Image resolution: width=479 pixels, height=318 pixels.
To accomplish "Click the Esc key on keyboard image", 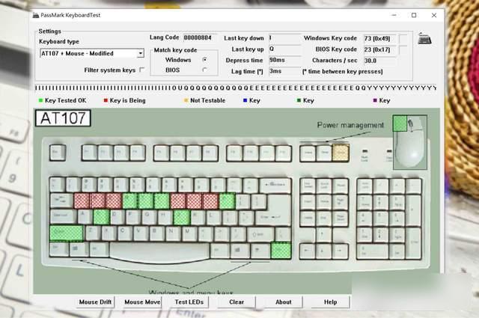I will point(58,152).
